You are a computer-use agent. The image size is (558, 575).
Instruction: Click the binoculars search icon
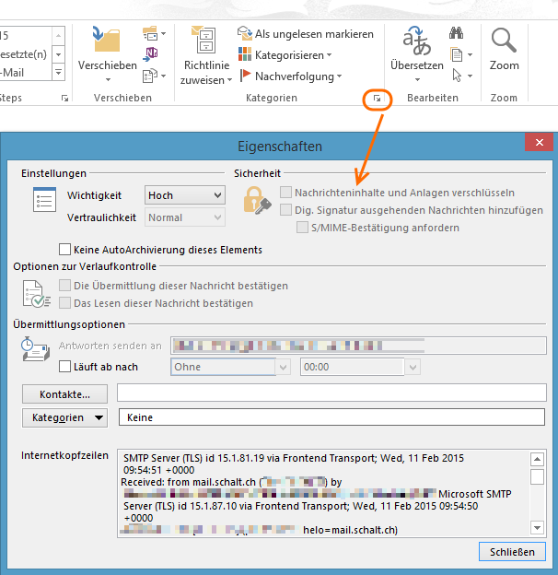[x=456, y=33]
